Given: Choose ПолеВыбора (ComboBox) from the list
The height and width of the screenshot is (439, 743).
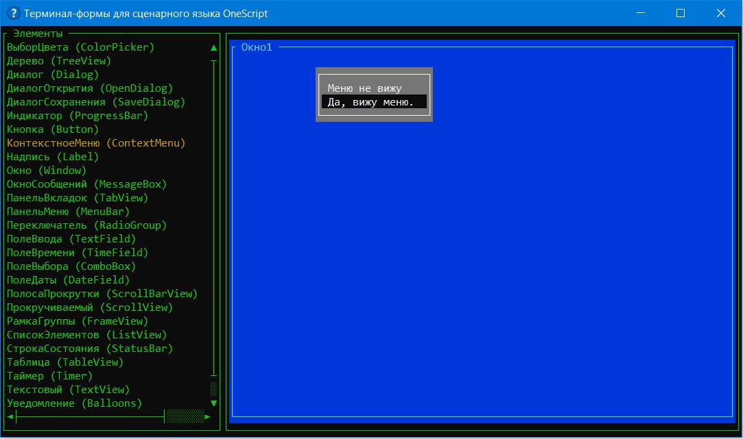Looking at the screenshot, I should [x=71, y=266].
